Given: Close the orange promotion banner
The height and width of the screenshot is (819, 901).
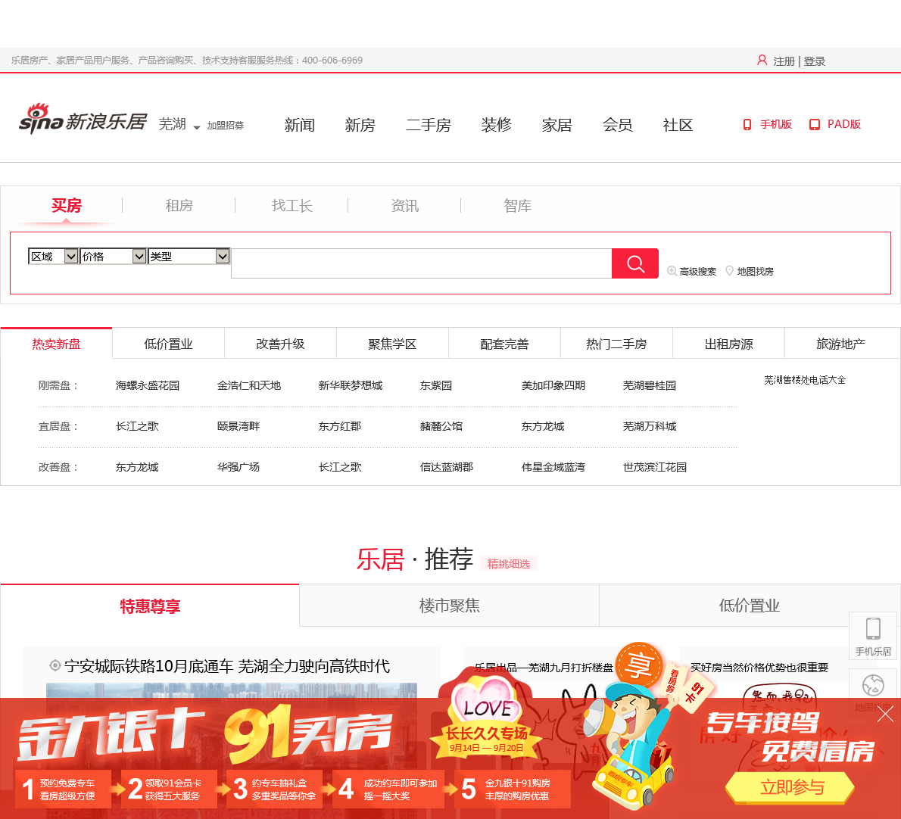Looking at the screenshot, I should [x=886, y=714].
